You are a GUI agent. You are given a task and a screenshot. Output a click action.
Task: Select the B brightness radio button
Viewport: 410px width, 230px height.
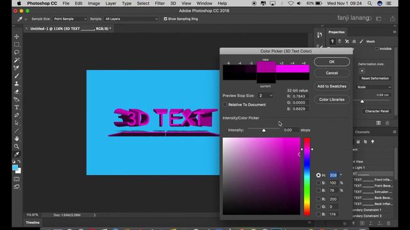pyautogui.click(x=318, y=190)
